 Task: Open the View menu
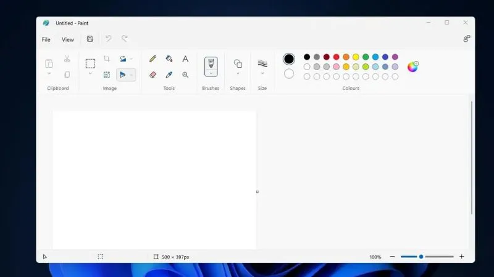68,39
